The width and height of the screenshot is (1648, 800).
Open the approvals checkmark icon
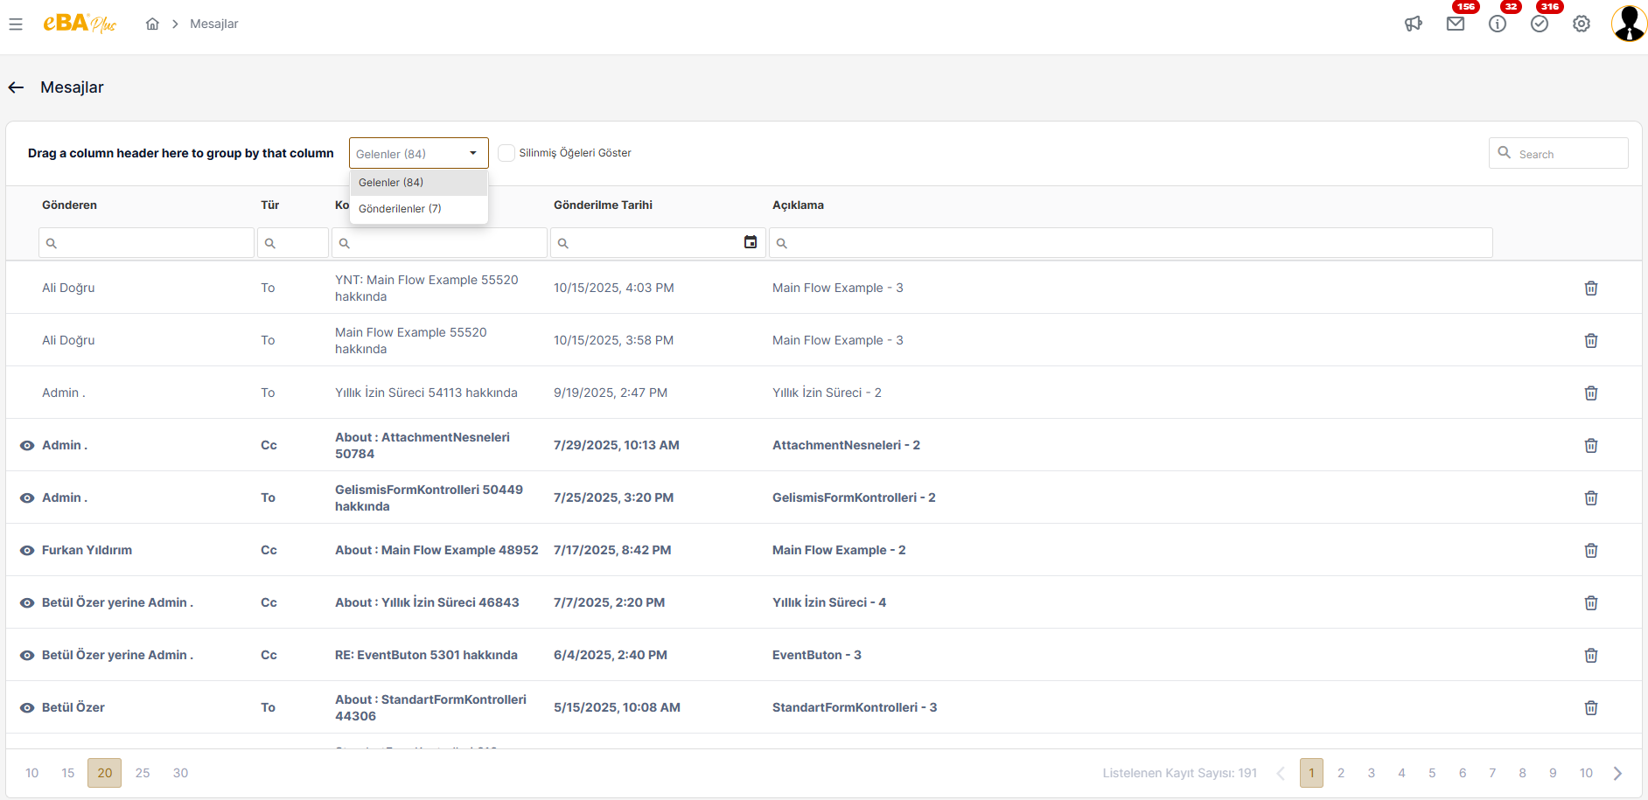tap(1540, 24)
